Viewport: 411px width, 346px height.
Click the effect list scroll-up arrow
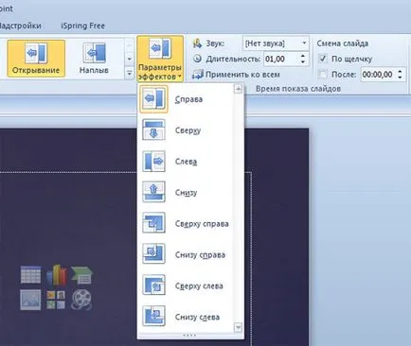(239, 90)
